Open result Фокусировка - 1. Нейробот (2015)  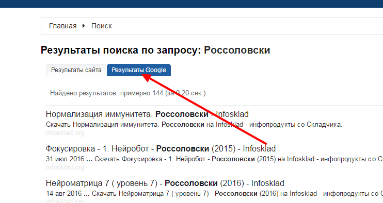coord(161,149)
